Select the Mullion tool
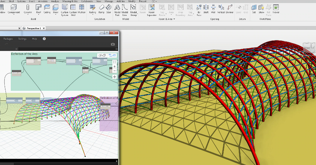316x165 pixels. point(82,9)
